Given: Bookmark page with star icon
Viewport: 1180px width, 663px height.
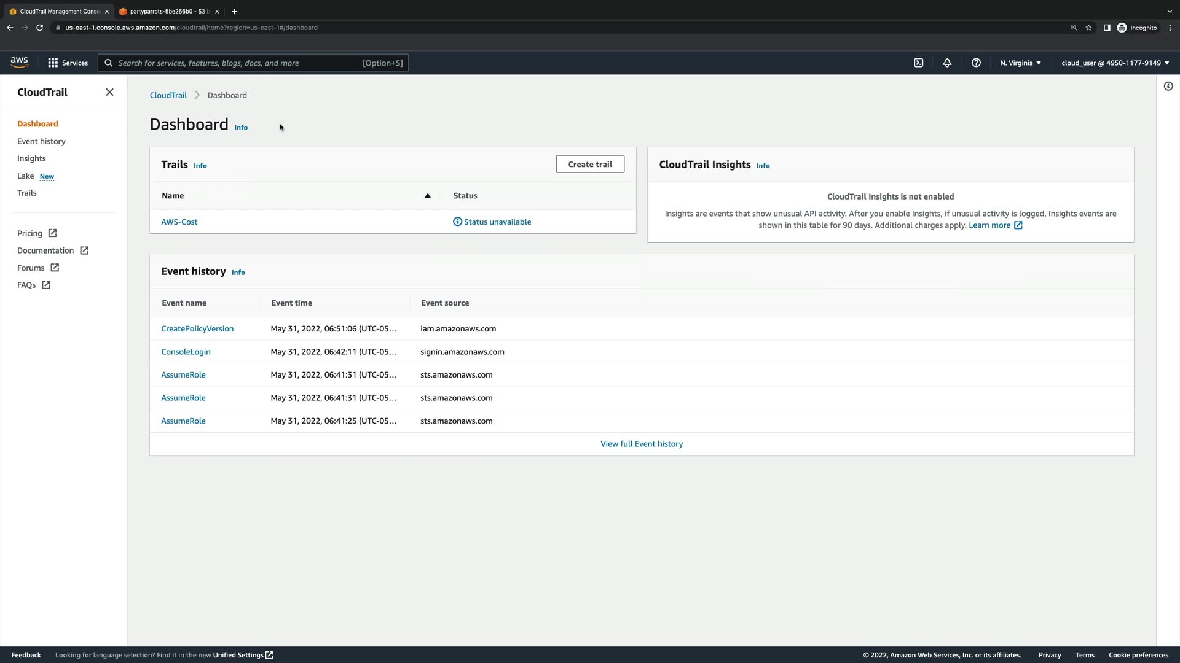Looking at the screenshot, I should click(x=1088, y=28).
